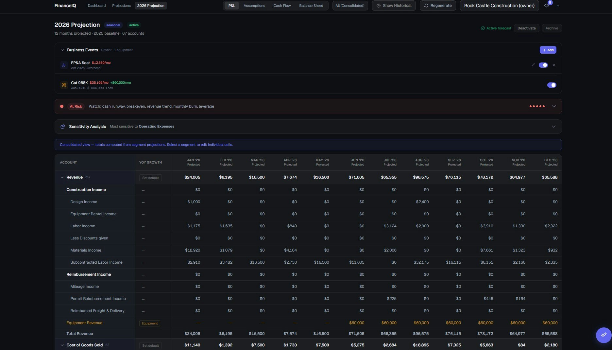Click Design Income AUG '26 value $2,400
612x350 pixels.
pyautogui.click(x=422, y=202)
